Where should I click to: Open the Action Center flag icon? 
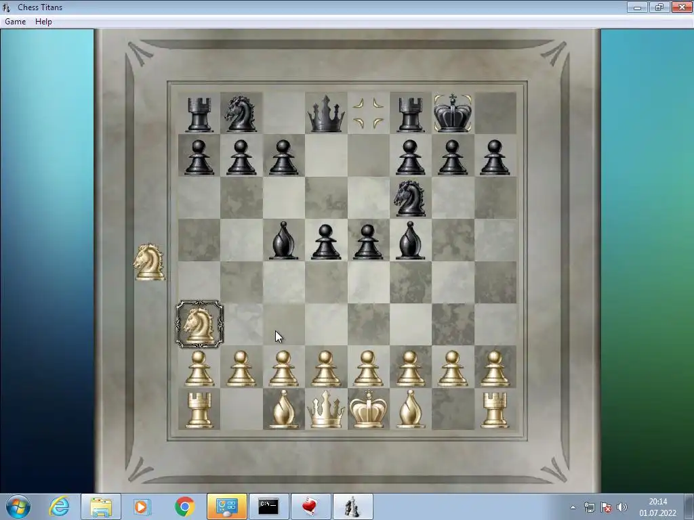[606, 507]
